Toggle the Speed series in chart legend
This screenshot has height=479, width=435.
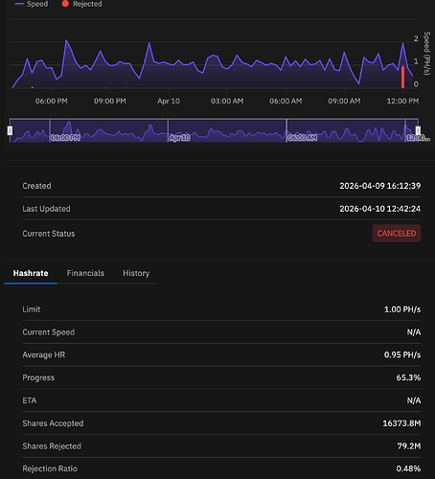(32, 4)
